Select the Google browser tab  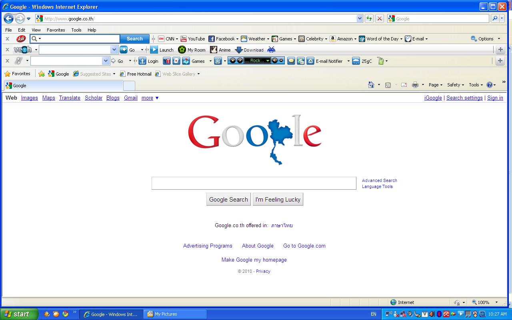click(63, 86)
